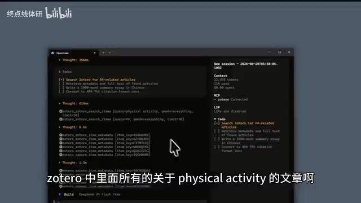This screenshot has height=203, width=361.
Task: Click the bilibili logo watermark
Action: tap(59, 13)
